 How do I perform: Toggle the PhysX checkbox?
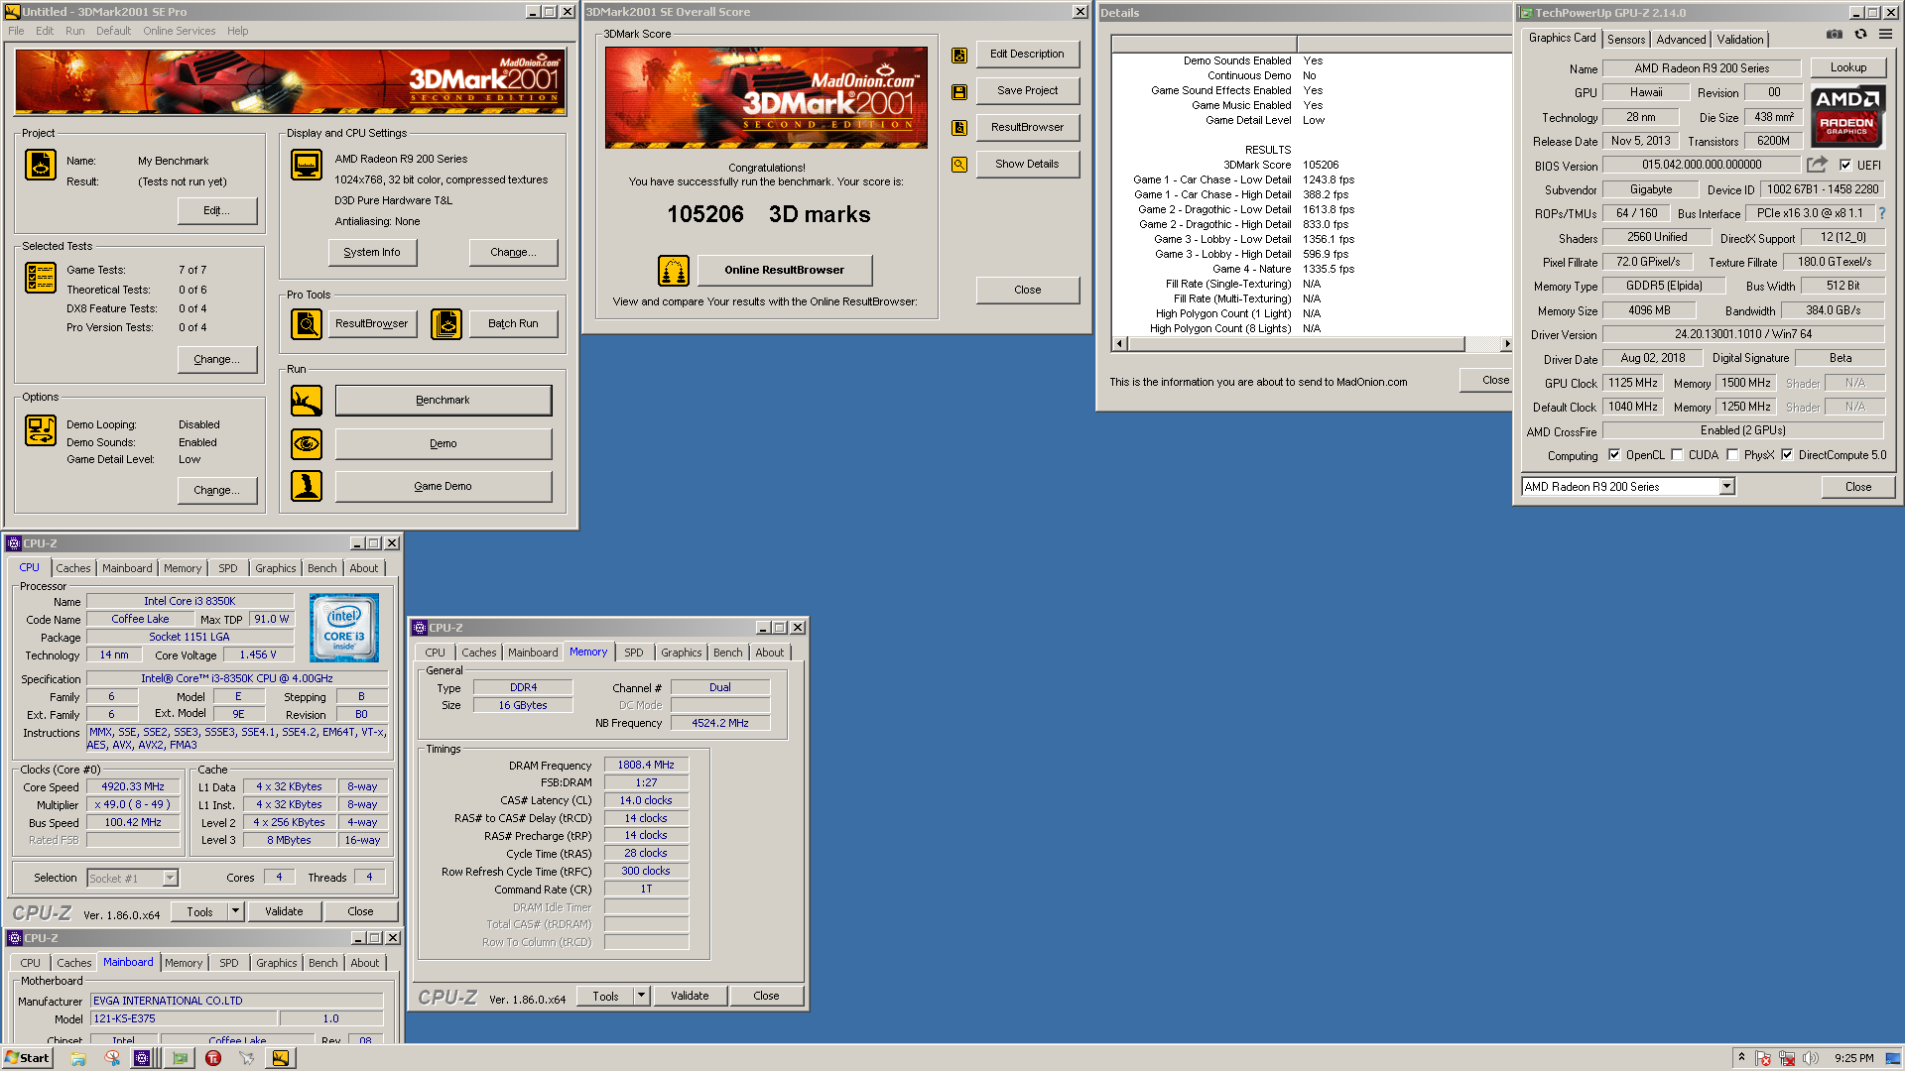[x=1732, y=455]
